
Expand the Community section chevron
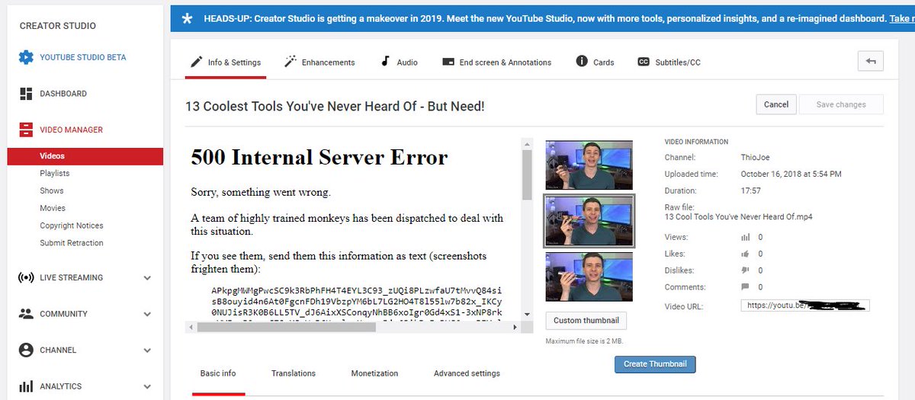click(x=147, y=314)
